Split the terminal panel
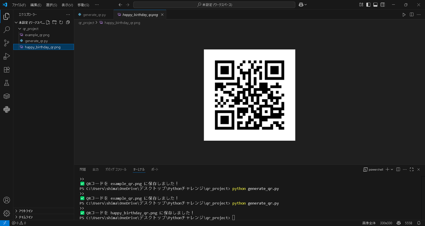 click(x=398, y=170)
